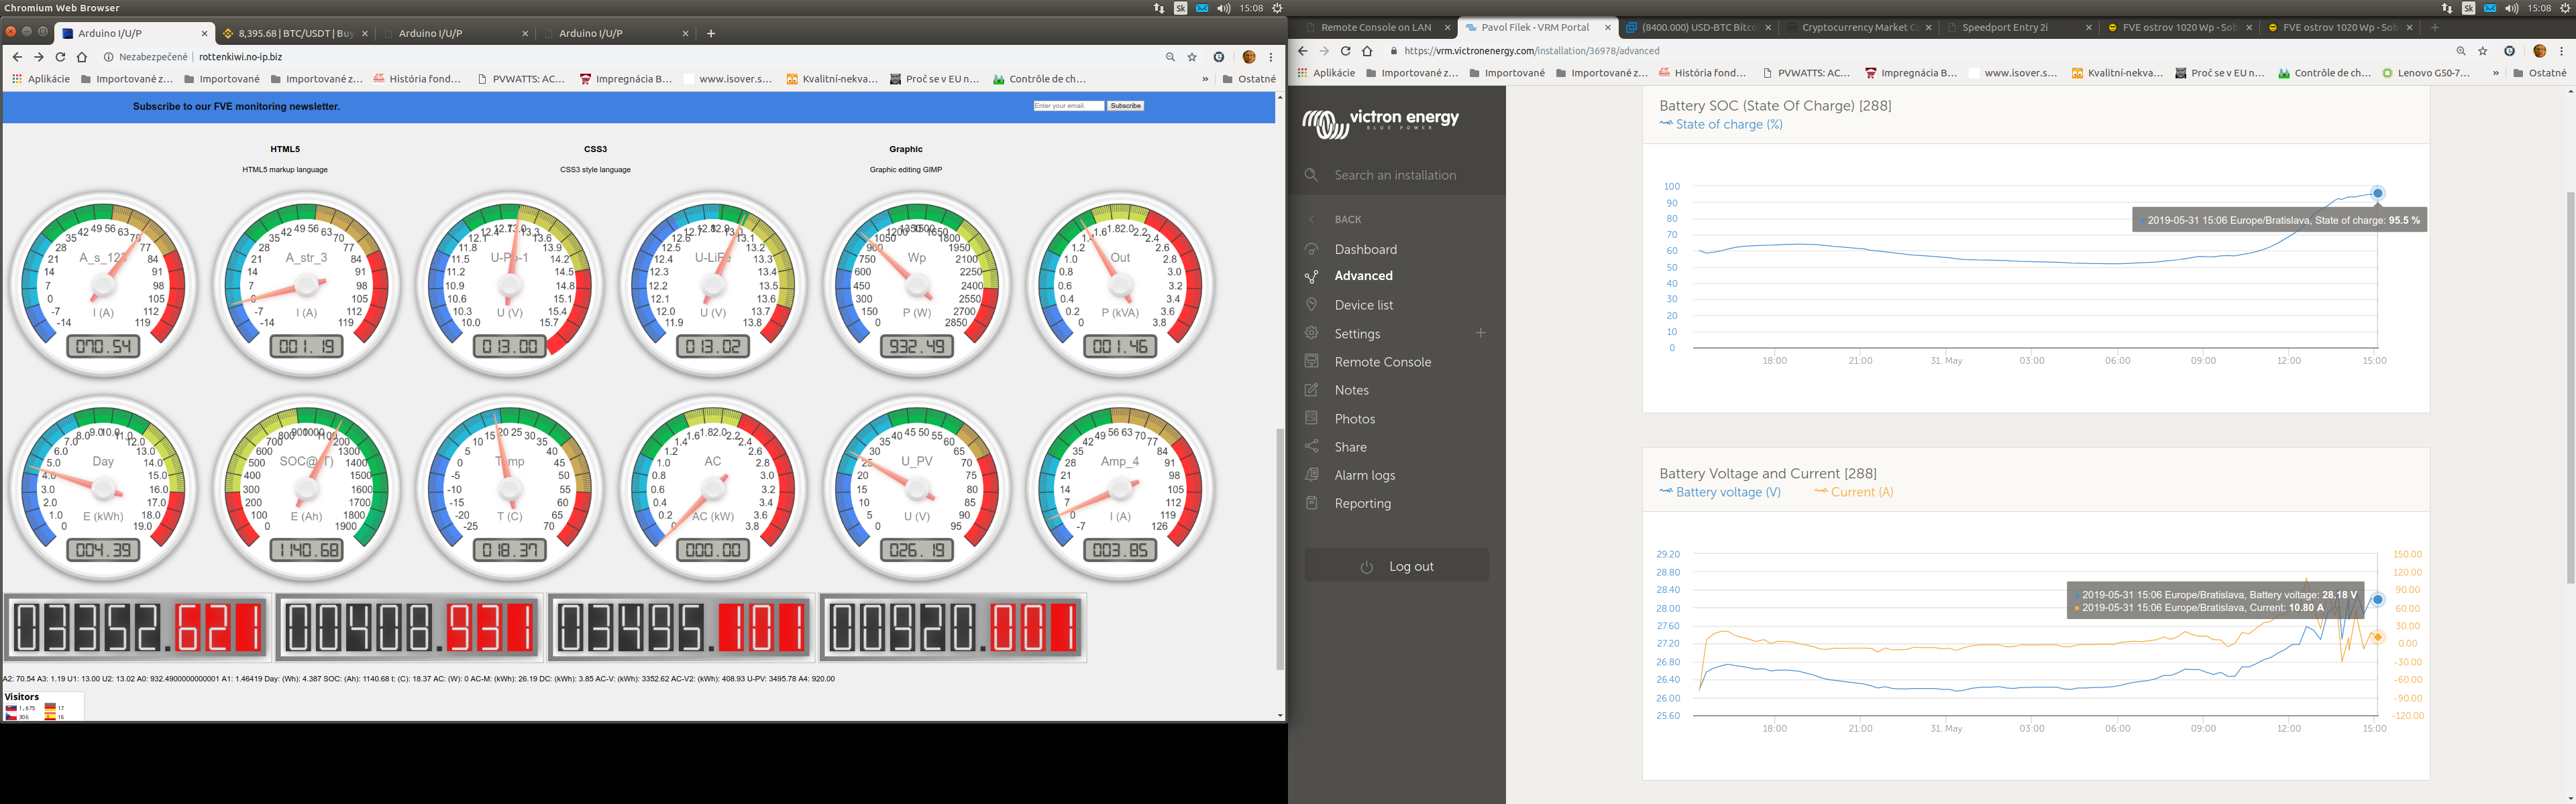Click the Remote Console sidebar icon
The width and height of the screenshot is (2576, 804).
tap(1311, 362)
